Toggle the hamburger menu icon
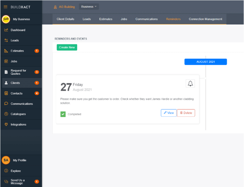 point(5,7)
